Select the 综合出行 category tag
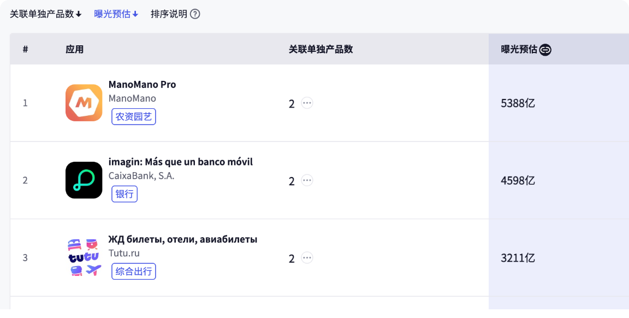This screenshot has width=629, height=318. tap(134, 272)
